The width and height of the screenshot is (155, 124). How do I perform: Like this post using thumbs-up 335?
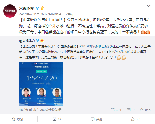click(x=136, y=119)
